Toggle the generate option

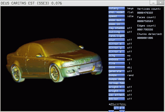(x=117, y=71)
